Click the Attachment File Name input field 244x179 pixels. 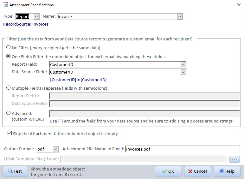point(182,149)
